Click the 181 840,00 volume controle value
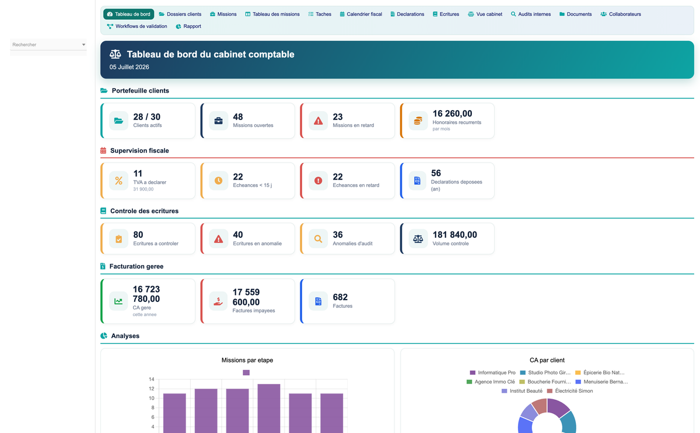The height and width of the screenshot is (433, 700). coord(454,235)
